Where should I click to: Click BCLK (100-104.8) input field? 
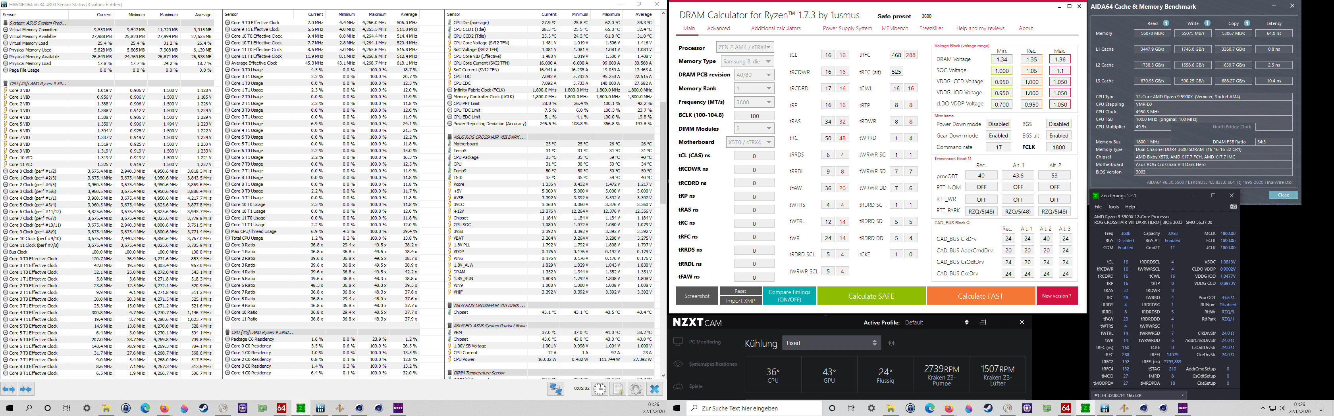754,116
